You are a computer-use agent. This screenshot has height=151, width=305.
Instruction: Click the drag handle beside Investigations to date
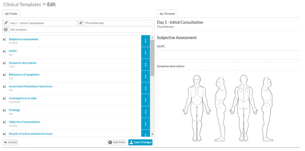click(145, 100)
